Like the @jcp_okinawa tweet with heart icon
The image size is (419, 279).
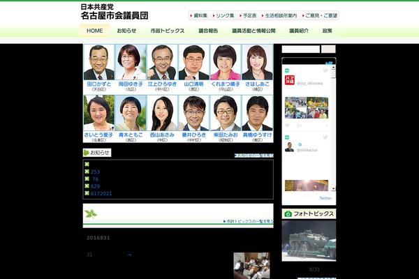[x=287, y=126]
